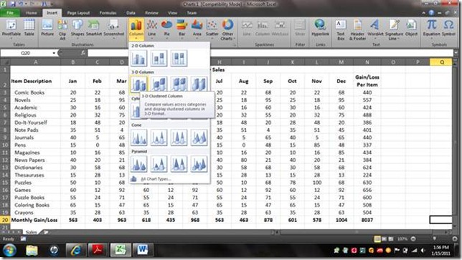Viewport: 462px width, 260px height.
Task: Open the Screenshot dropdown
Action: coord(113,29)
